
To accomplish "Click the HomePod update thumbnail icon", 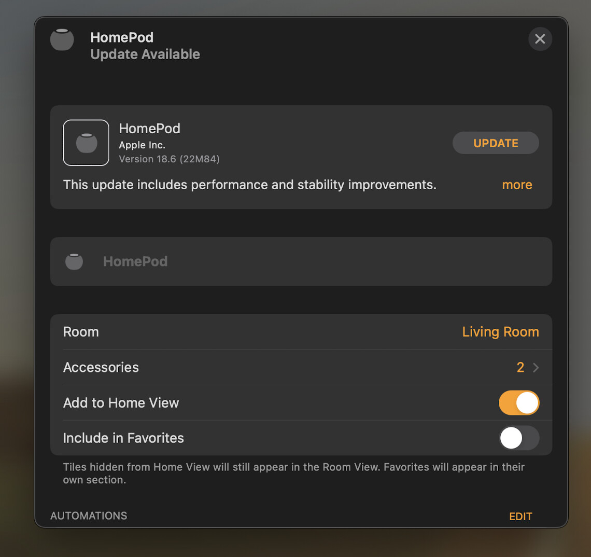I will pyautogui.click(x=86, y=143).
